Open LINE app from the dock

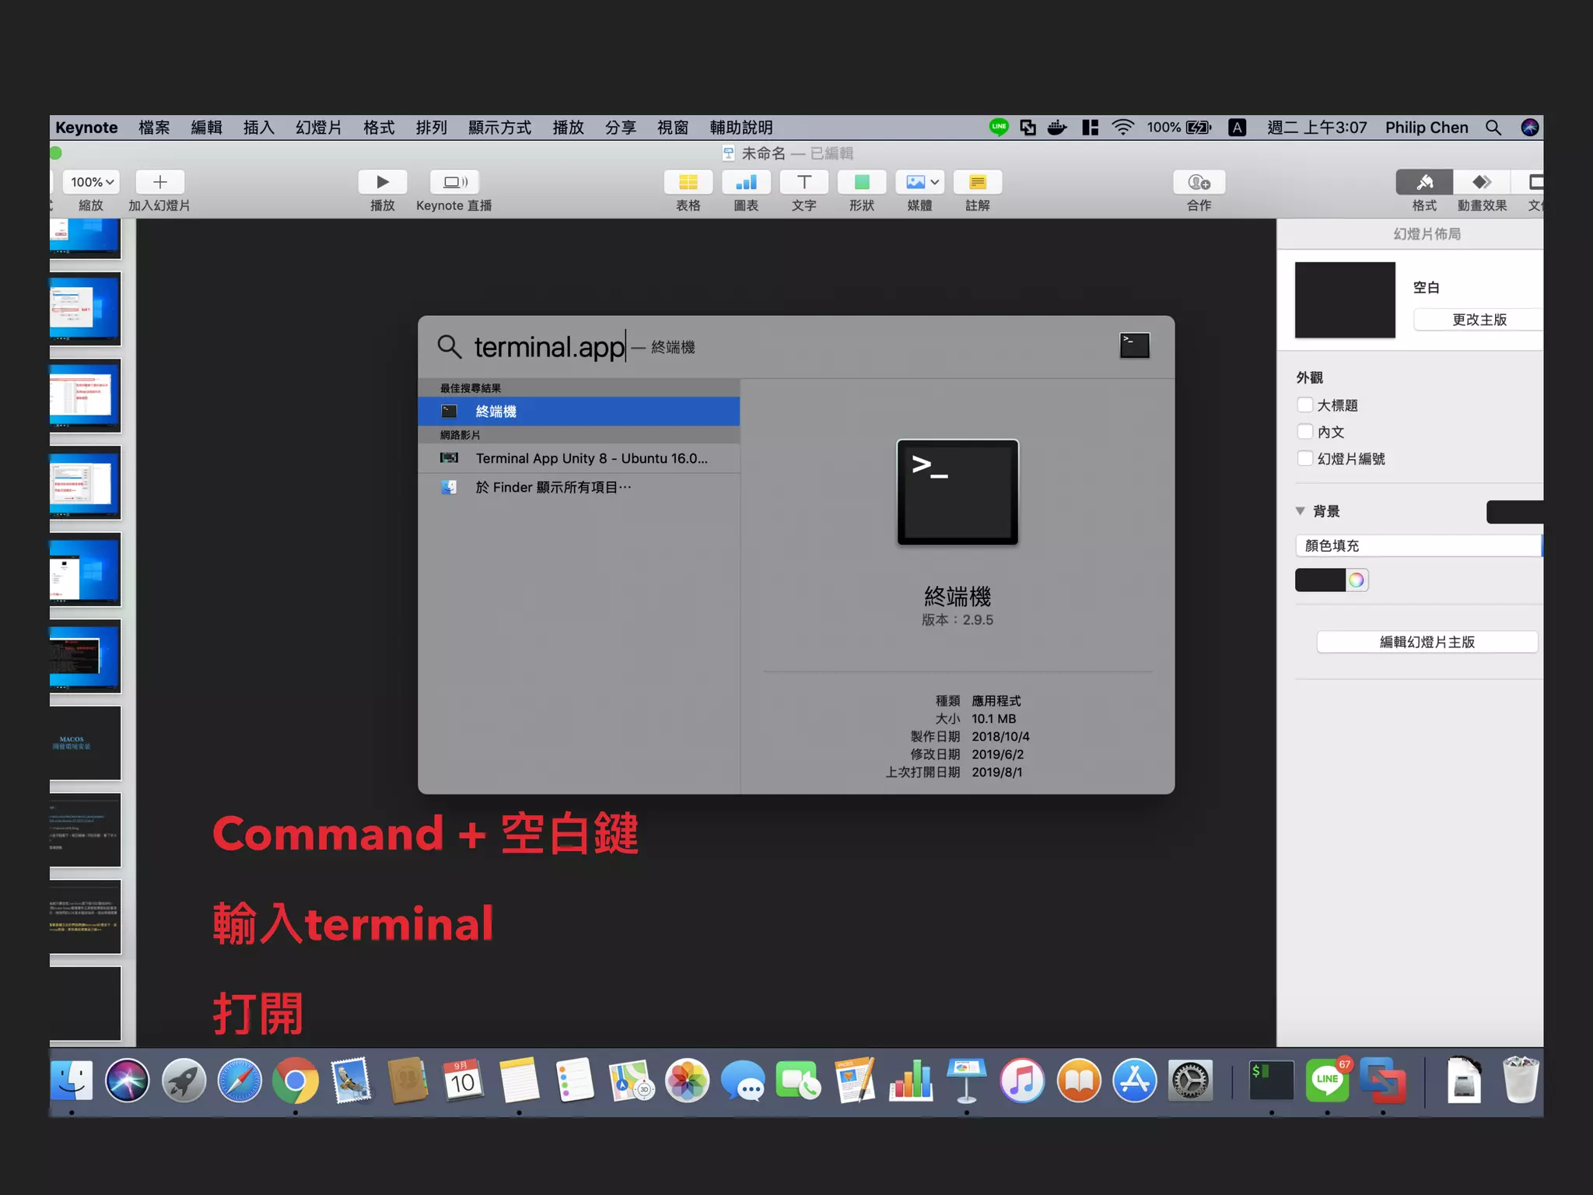pyautogui.click(x=1327, y=1081)
